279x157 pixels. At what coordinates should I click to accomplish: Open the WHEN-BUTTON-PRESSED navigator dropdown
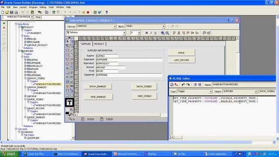click(32, 17)
